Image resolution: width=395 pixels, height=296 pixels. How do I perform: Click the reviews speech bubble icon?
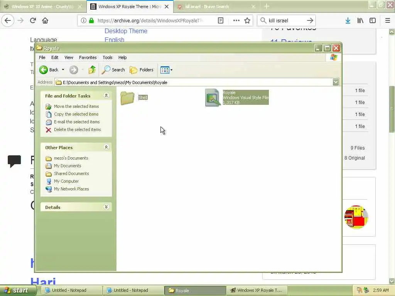[x=14, y=161]
